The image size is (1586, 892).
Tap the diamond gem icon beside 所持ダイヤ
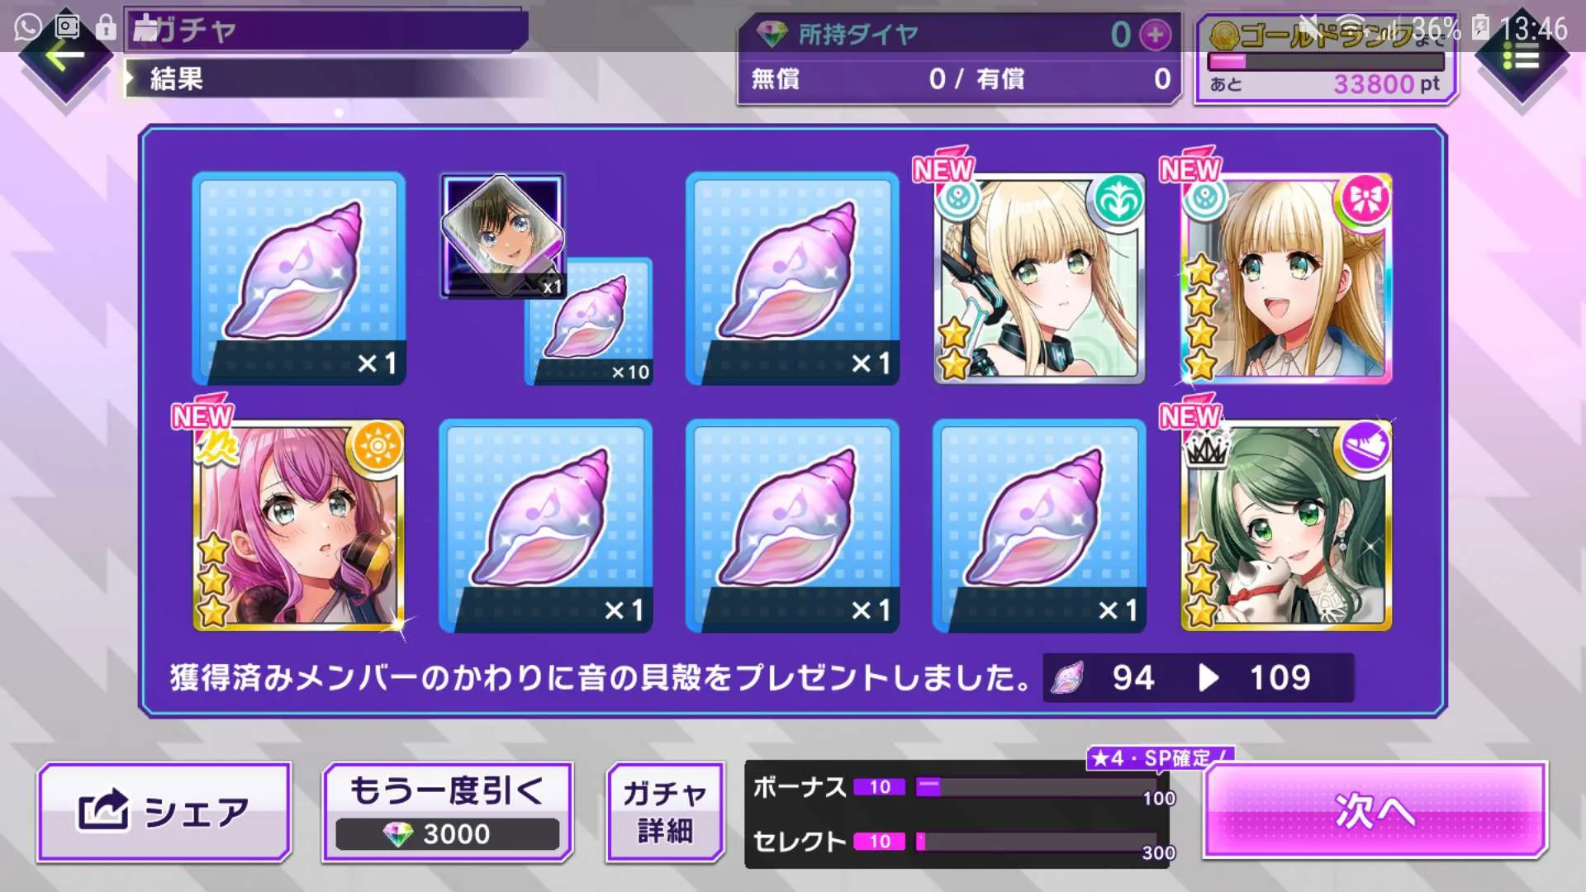tap(772, 35)
